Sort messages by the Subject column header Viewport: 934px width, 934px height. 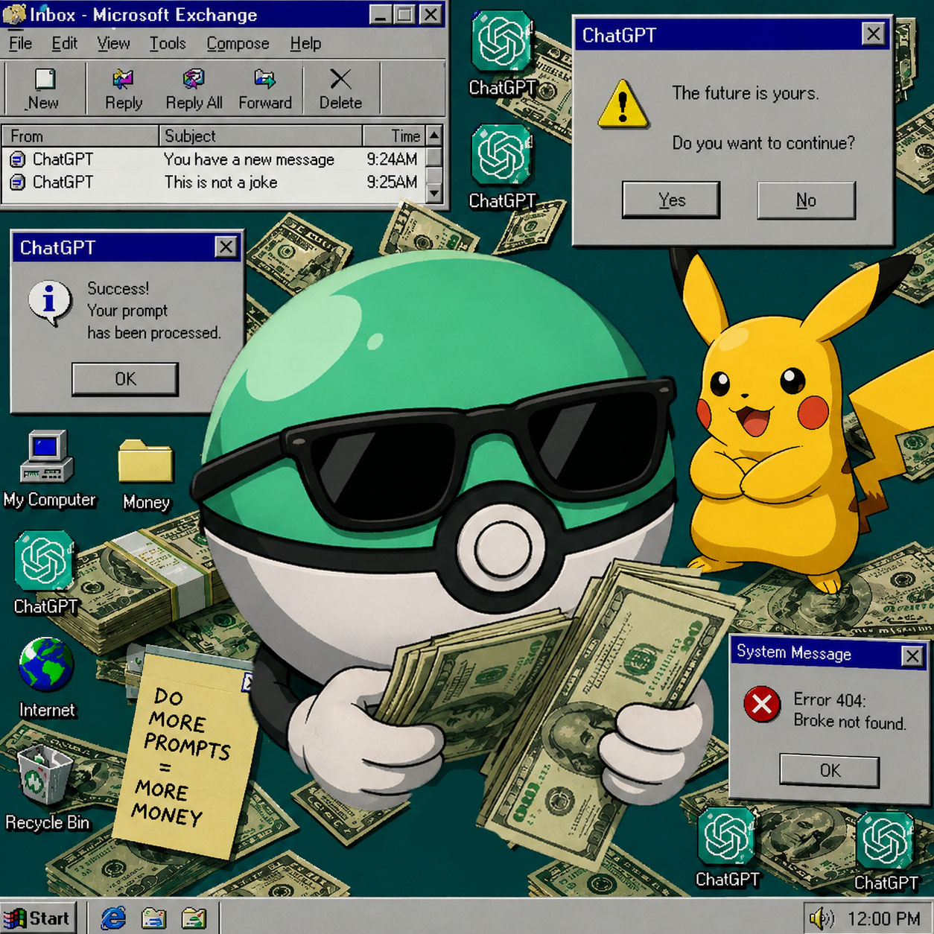(x=261, y=136)
